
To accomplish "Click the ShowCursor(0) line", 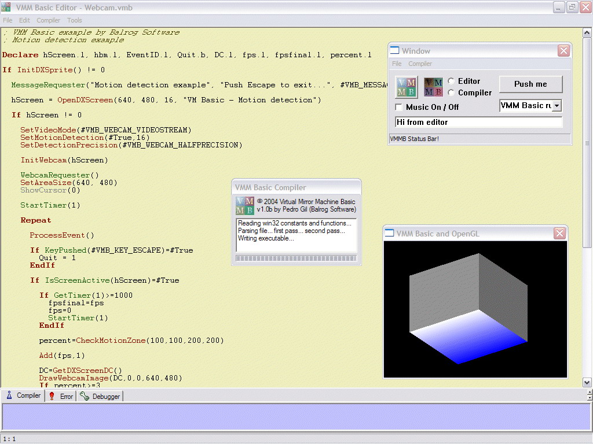I will coord(50,190).
